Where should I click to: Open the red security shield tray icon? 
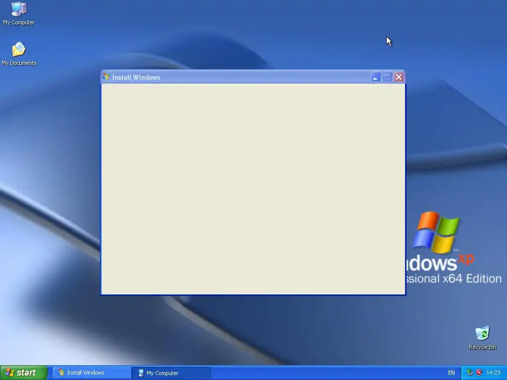click(x=479, y=373)
